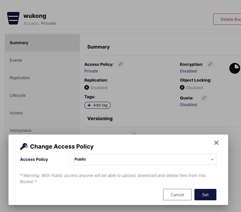
Task: Click the dropdown chevron next to Public
Action: click(212, 159)
